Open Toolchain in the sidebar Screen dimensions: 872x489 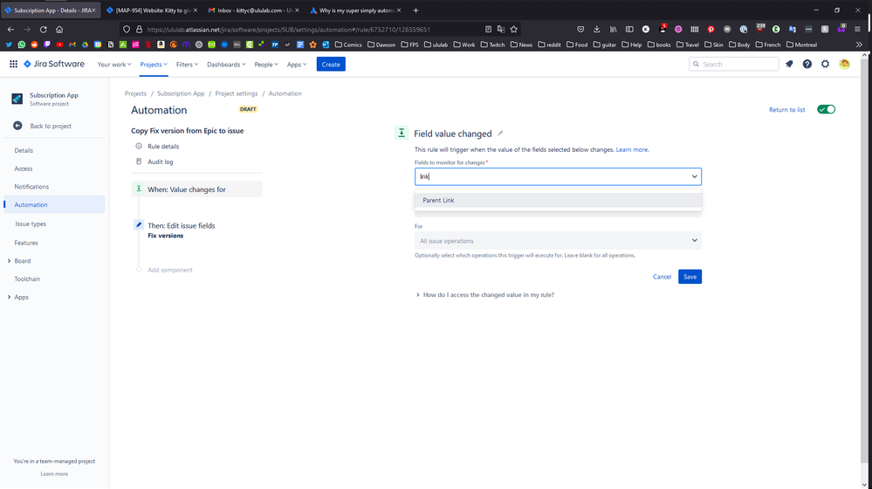[x=27, y=279]
